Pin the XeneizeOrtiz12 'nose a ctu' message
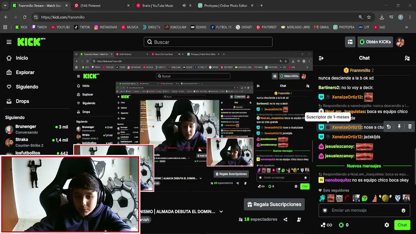The width and height of the screenshot is (416, 234). coord(399,127)
